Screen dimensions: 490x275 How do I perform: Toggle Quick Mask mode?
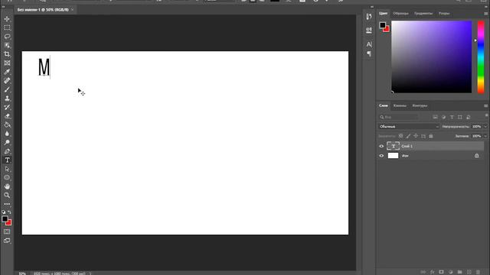click(7, 231)
